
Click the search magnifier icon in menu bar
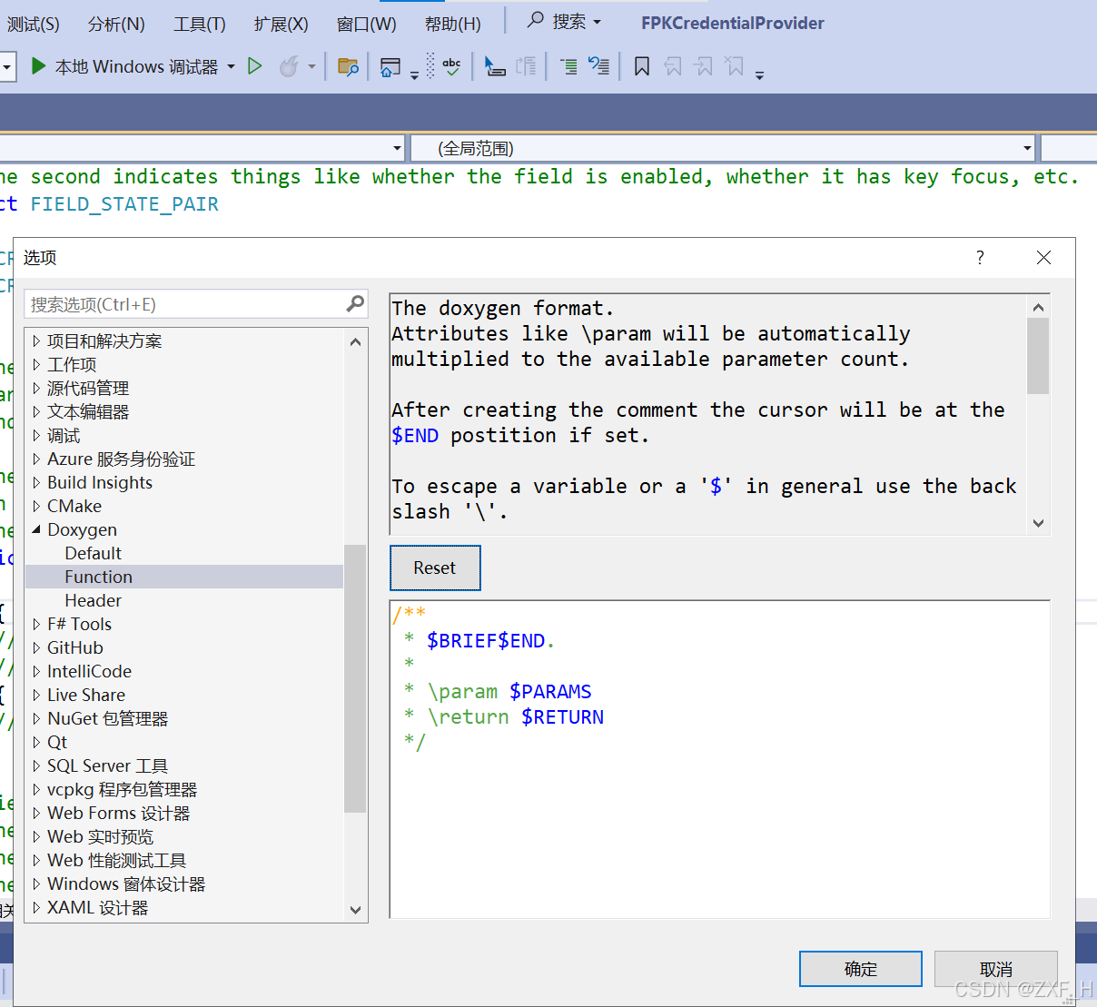(536, 20)
